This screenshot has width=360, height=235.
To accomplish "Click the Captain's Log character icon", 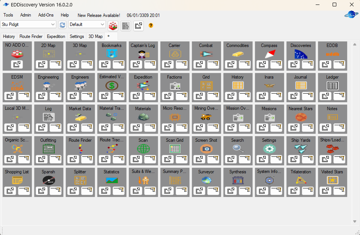I will [143, 54].
